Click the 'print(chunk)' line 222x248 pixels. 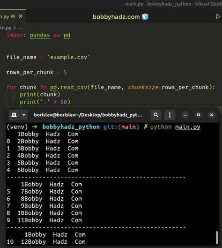click(40, 94)
